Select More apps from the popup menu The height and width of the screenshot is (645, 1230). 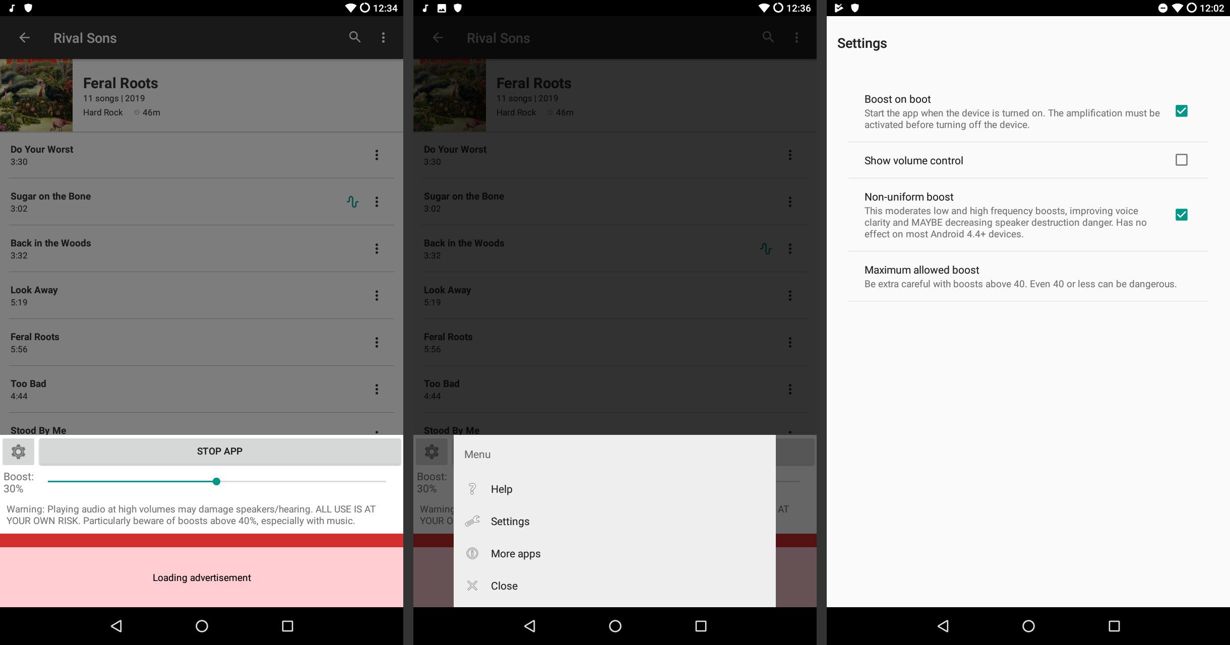coord(516,553)
